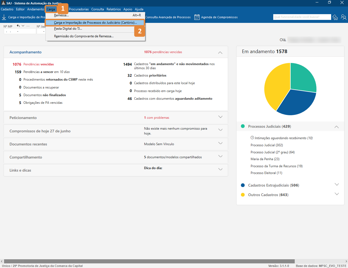
Task: Click the yellow Outros Cadastros legend dot
Action: [x=243, y=195]
